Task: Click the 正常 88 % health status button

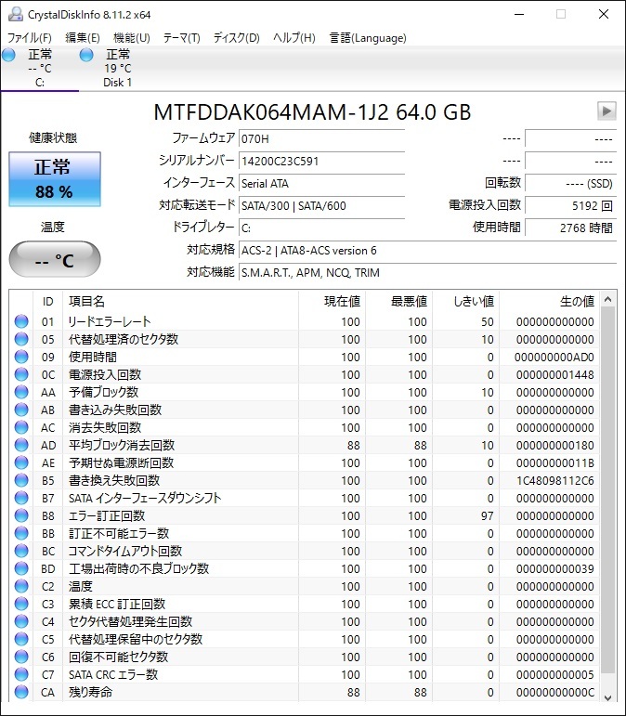Action: tap(55, 179)
